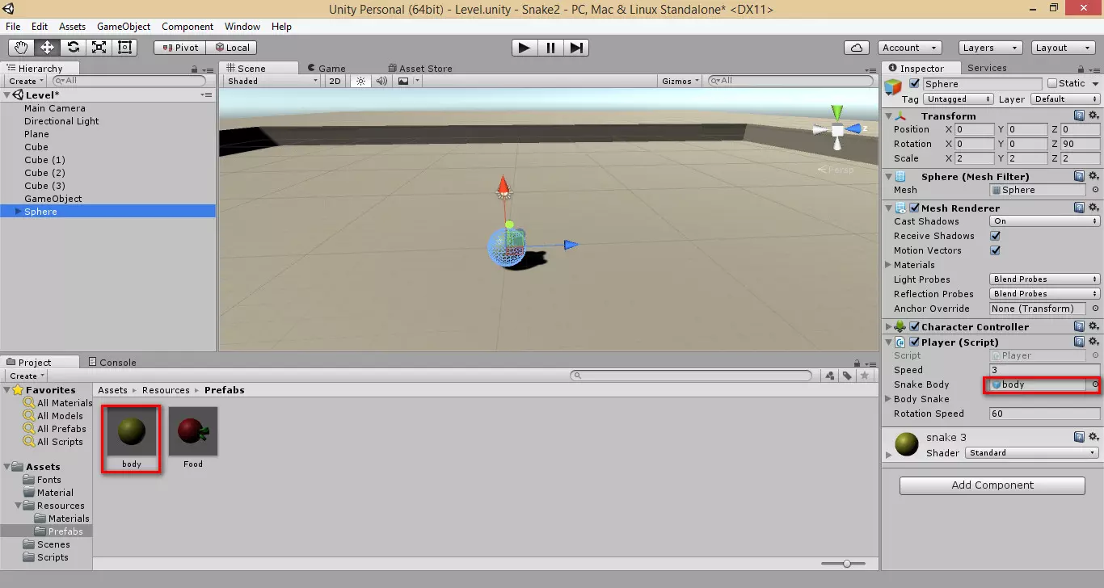This screenshot has width=1104, height=588.
Task: Uncheck Motion Vectors checkbox
Action: coord(995,250)
